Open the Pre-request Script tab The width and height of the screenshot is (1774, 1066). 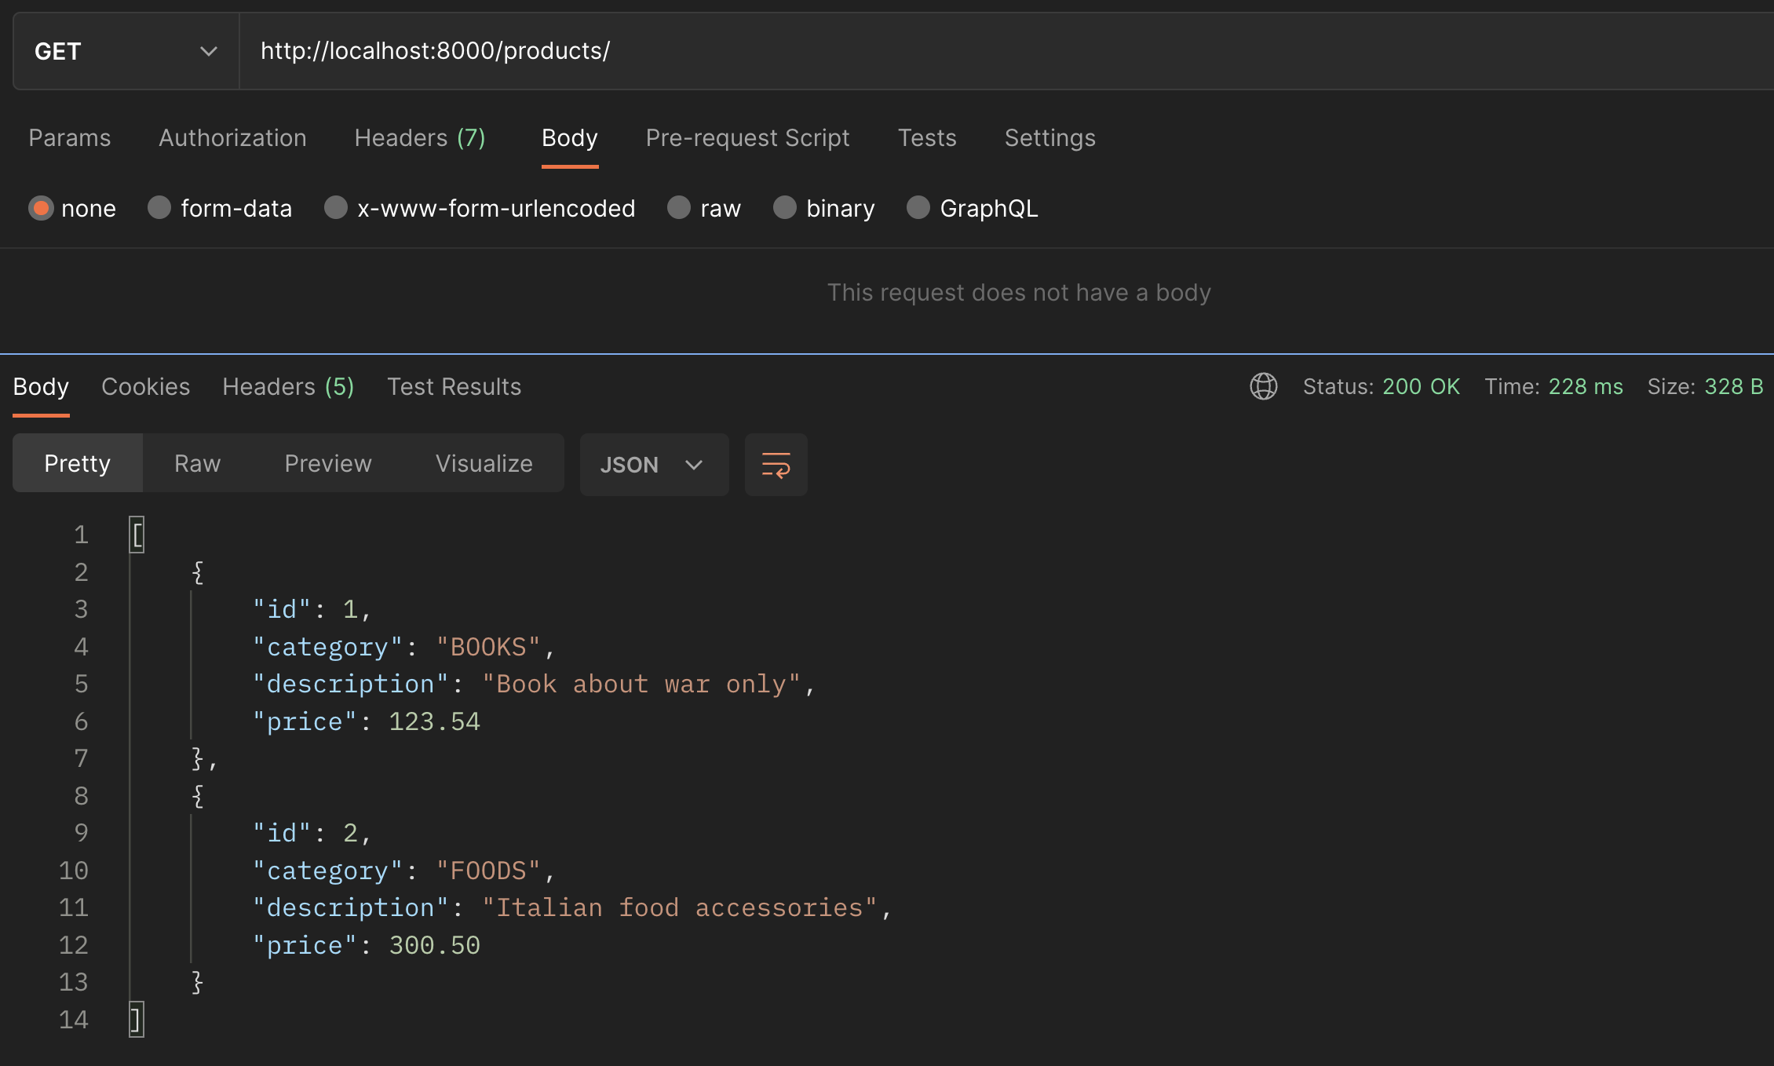click(747, 138)
